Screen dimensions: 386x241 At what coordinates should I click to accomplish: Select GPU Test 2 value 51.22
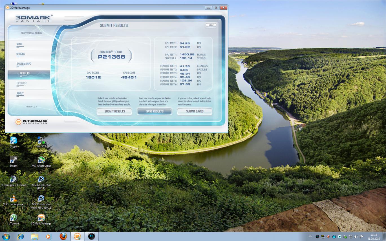point(185,47)
